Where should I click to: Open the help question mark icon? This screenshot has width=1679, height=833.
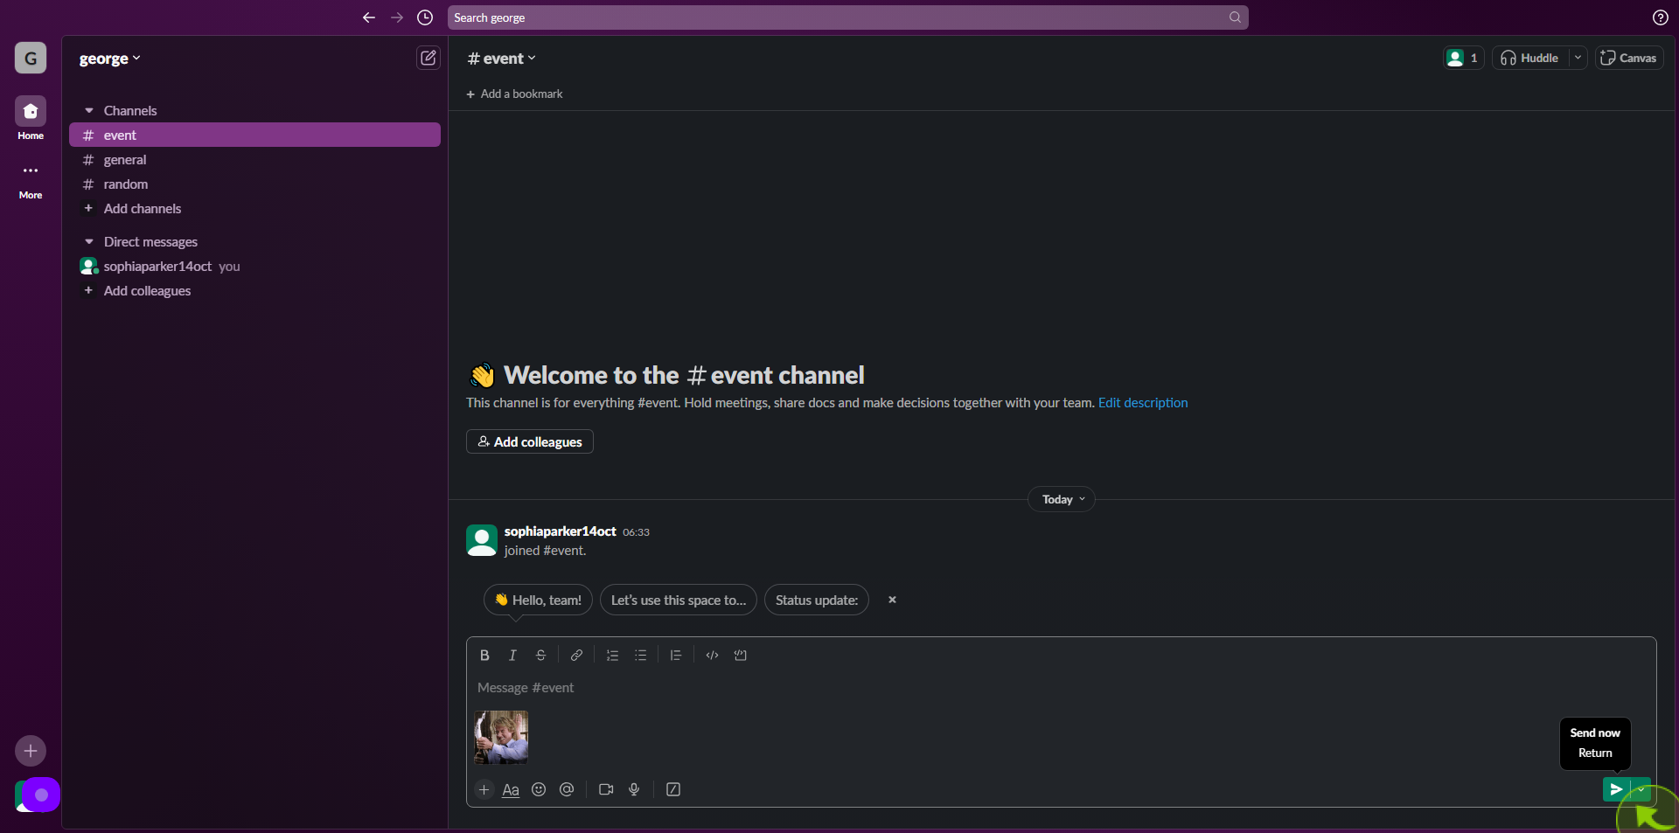(1660, 17)
